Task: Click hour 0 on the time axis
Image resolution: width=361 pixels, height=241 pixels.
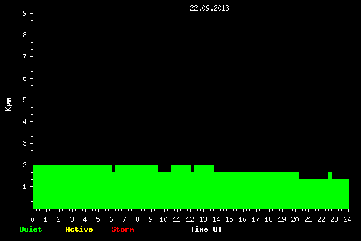Action: (32, 219)
